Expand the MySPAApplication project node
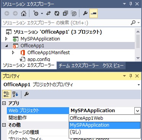Screen dimensions: 142x140 pos(6,39)
